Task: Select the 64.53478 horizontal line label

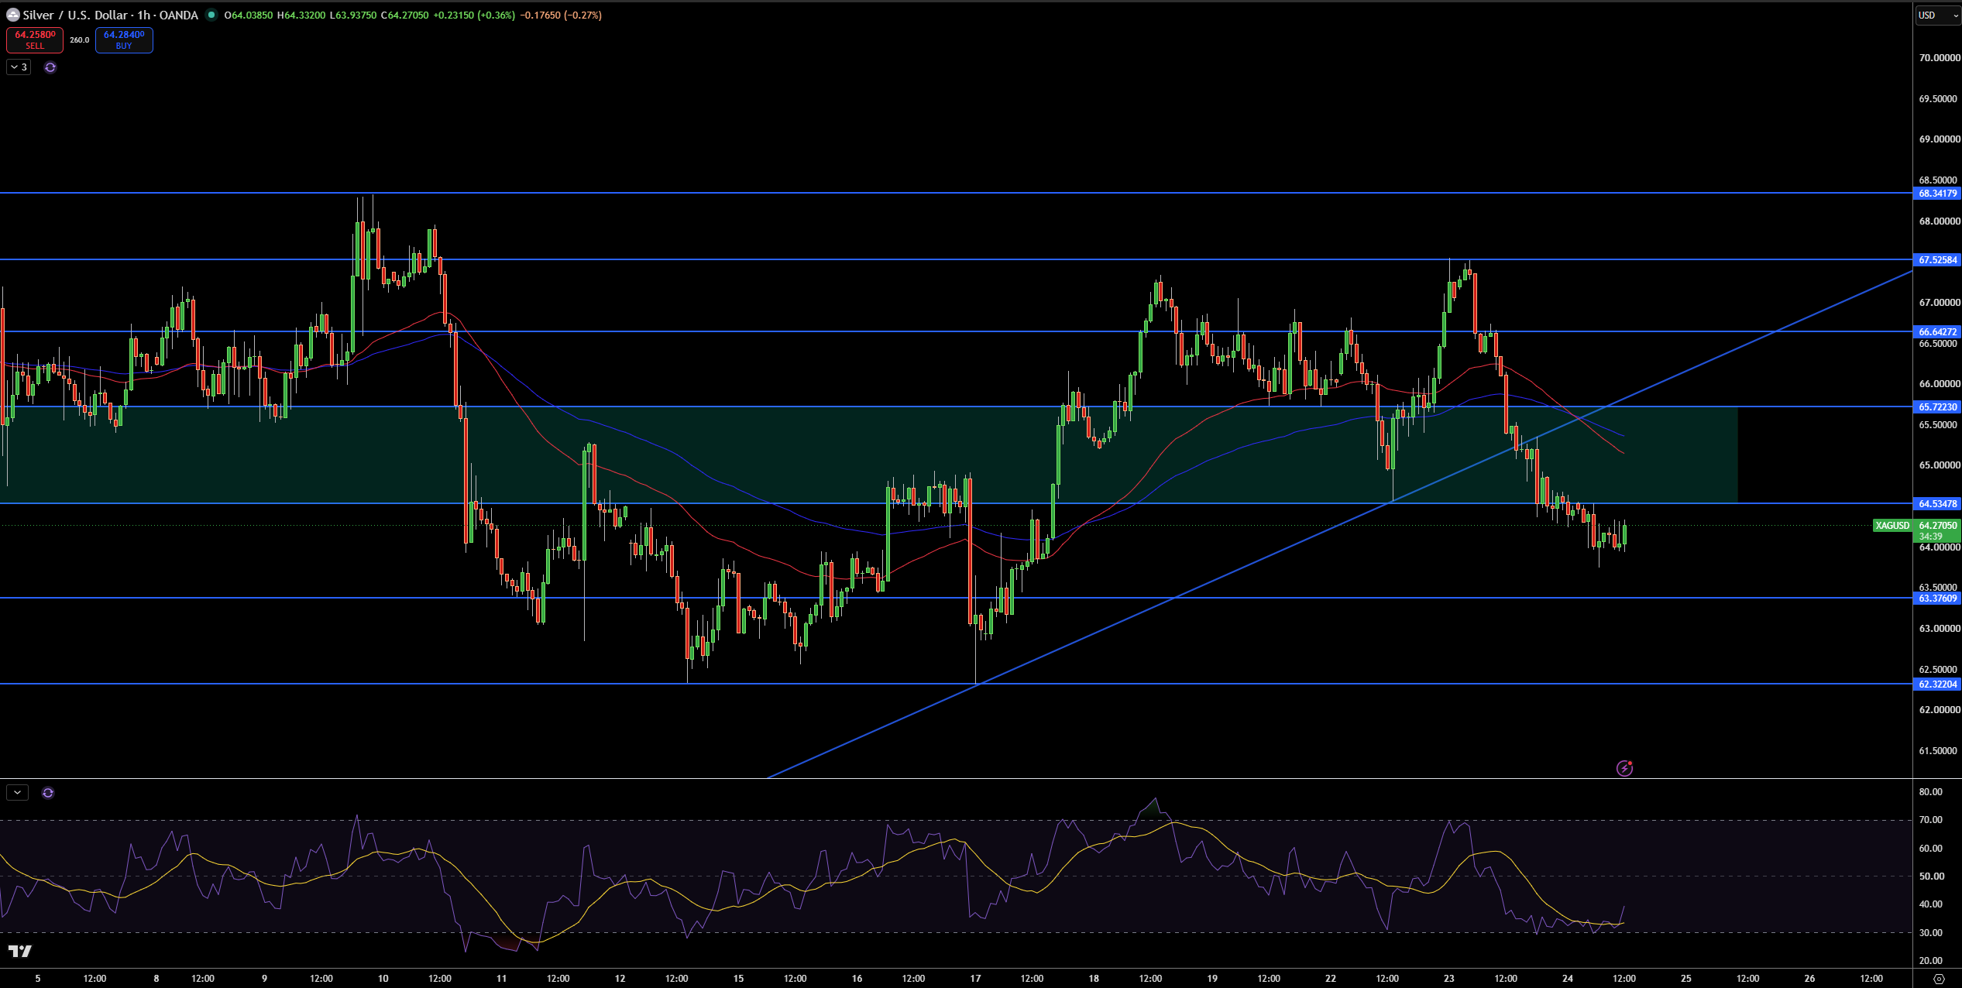Action: pyautogui.click(x=1937, y=504)
